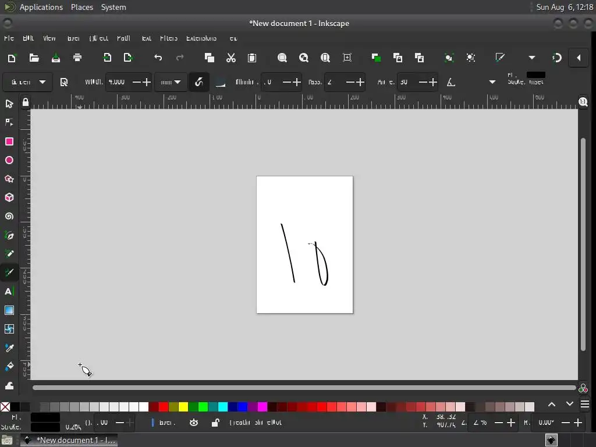596x447 pixels.
Task: Open the Path menu
Action: [x=123, y=38]
